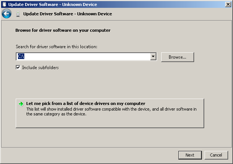
Task: Expand the driver location dropdown arrow
Action: click(x=153, y=56)
